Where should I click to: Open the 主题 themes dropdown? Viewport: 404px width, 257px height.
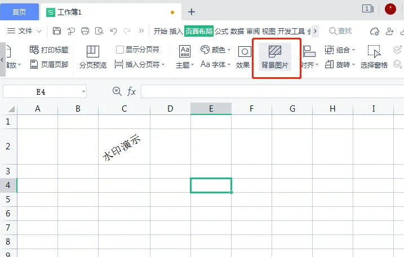pos(185,57)
